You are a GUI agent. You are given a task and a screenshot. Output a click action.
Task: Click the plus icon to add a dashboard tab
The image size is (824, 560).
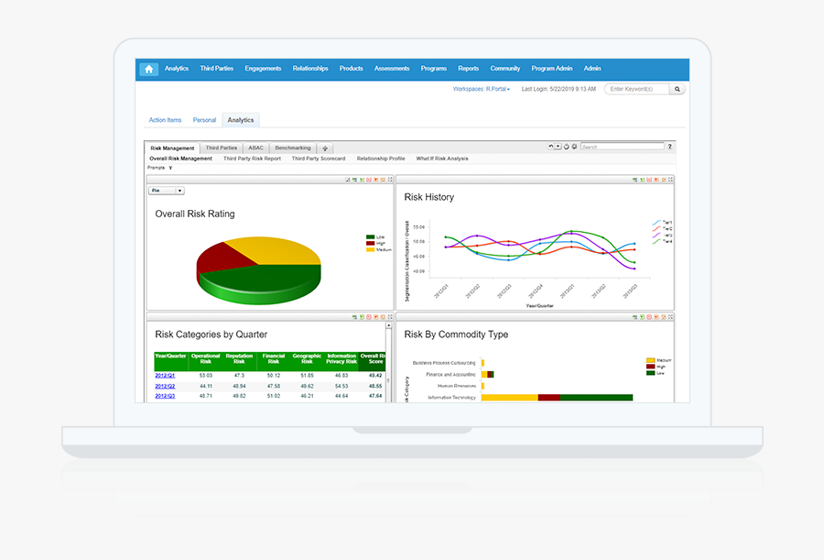click(325, 148)
